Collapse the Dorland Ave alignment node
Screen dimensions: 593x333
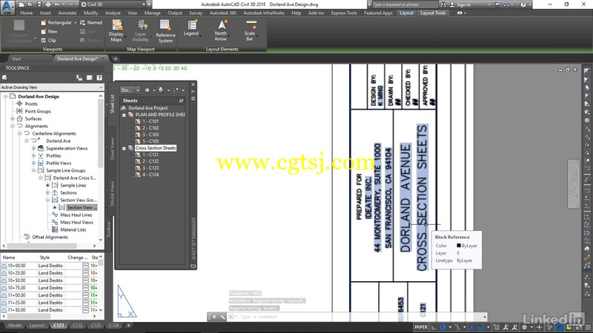[27, 141]
